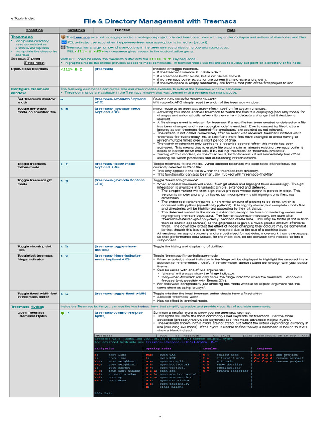Image resolution: width=322 pixels, height=430 pixels.
Task: Open the Hydras link in section heading
Action: click(x=37, y=307)
